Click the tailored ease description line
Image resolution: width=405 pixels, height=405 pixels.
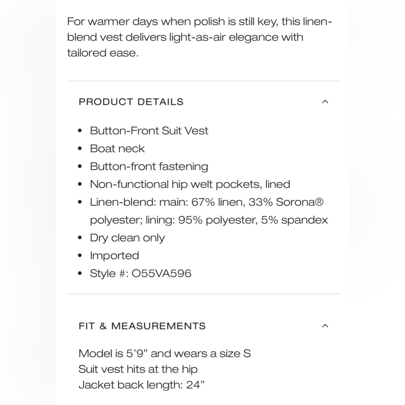103,53
